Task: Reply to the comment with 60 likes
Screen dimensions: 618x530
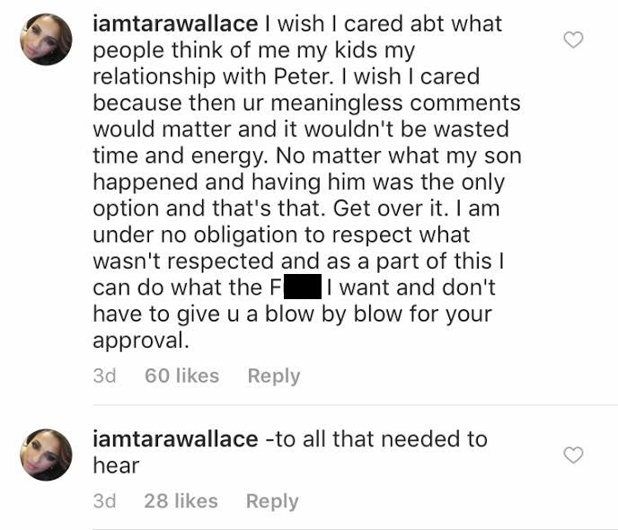Action: tap(274, 376)
